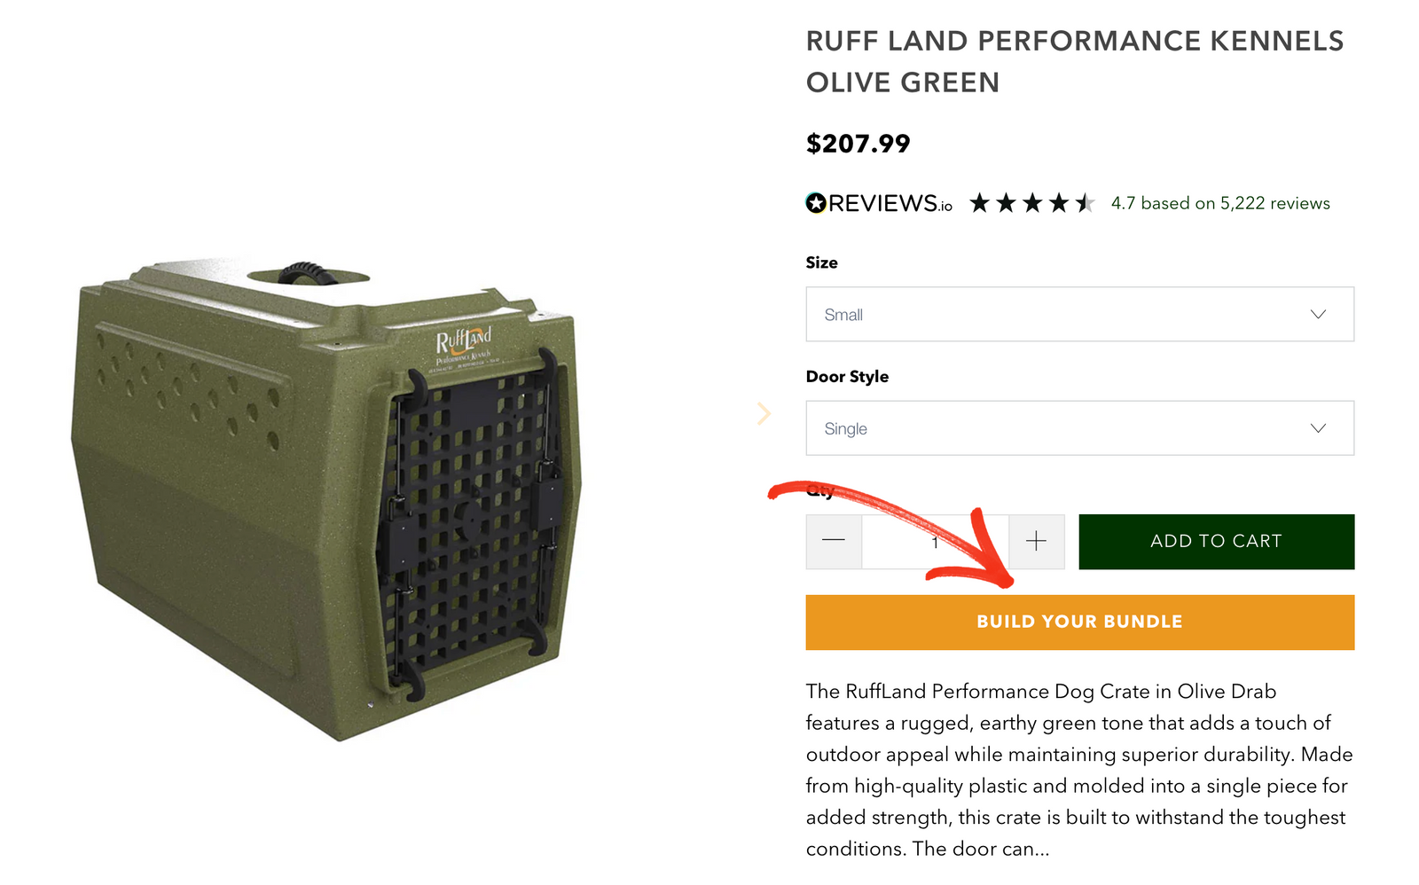Image resolution: width=1419 pixels, height=885 pixels.
Task: Click the Build Your Bundle button
Action: coord(1078,622)
